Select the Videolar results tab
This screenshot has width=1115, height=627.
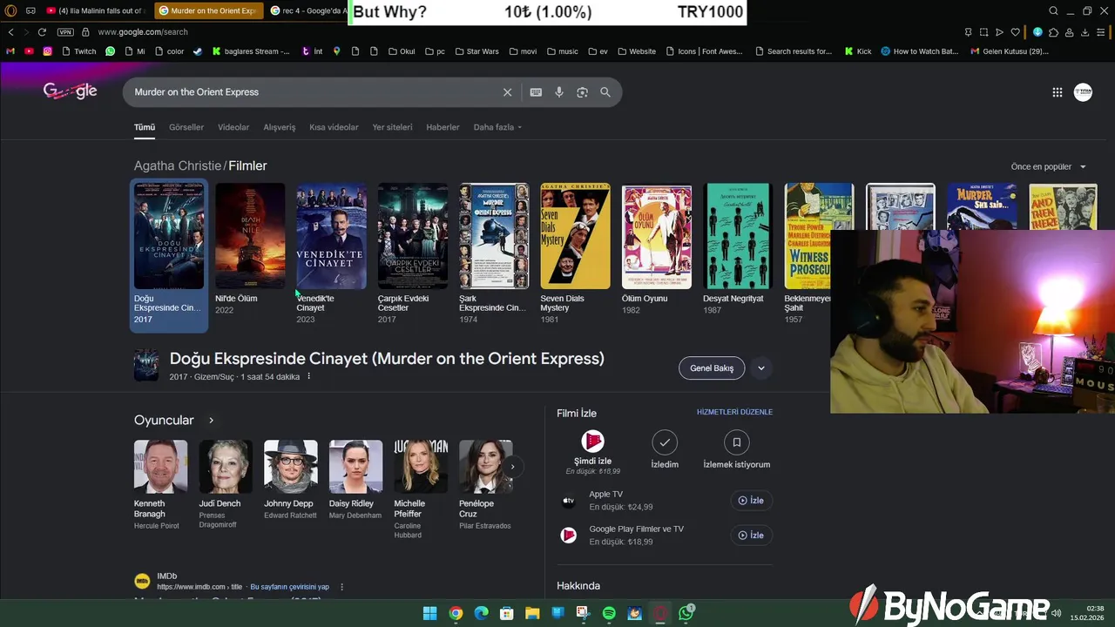coord(233,127)
